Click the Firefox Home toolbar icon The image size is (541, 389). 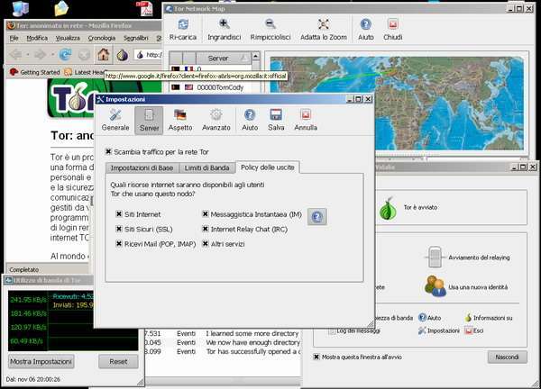(x=102, y=55)
